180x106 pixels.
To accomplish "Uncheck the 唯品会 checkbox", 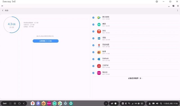I will point(93,73).
